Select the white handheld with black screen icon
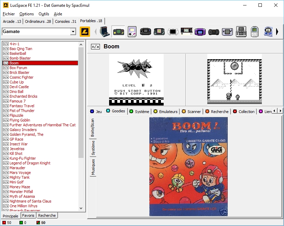The image size is (284, 226). (173, 32)
